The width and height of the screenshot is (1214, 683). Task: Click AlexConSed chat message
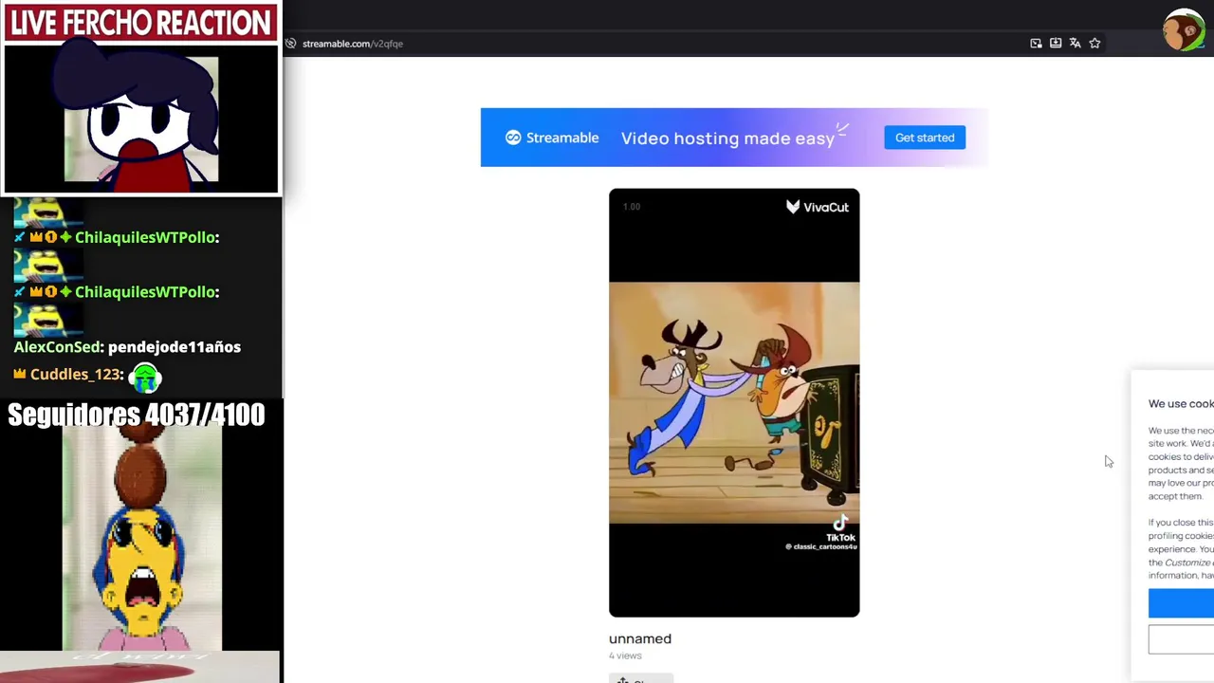pyautogui.click(x=127, y=347)
